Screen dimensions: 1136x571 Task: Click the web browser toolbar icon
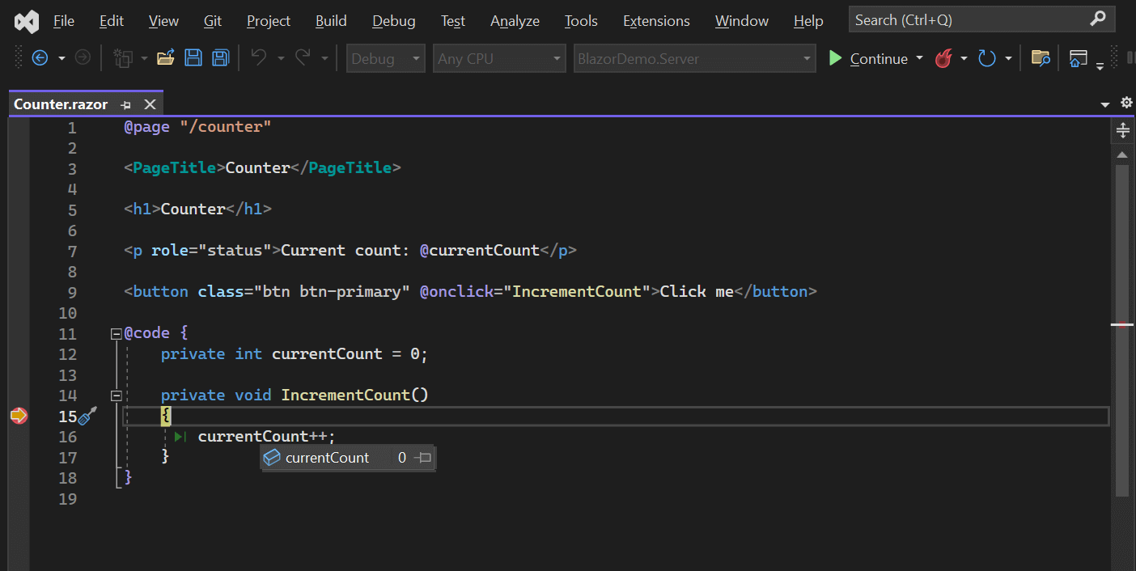pyautogui.click(x=1078, y=57)
